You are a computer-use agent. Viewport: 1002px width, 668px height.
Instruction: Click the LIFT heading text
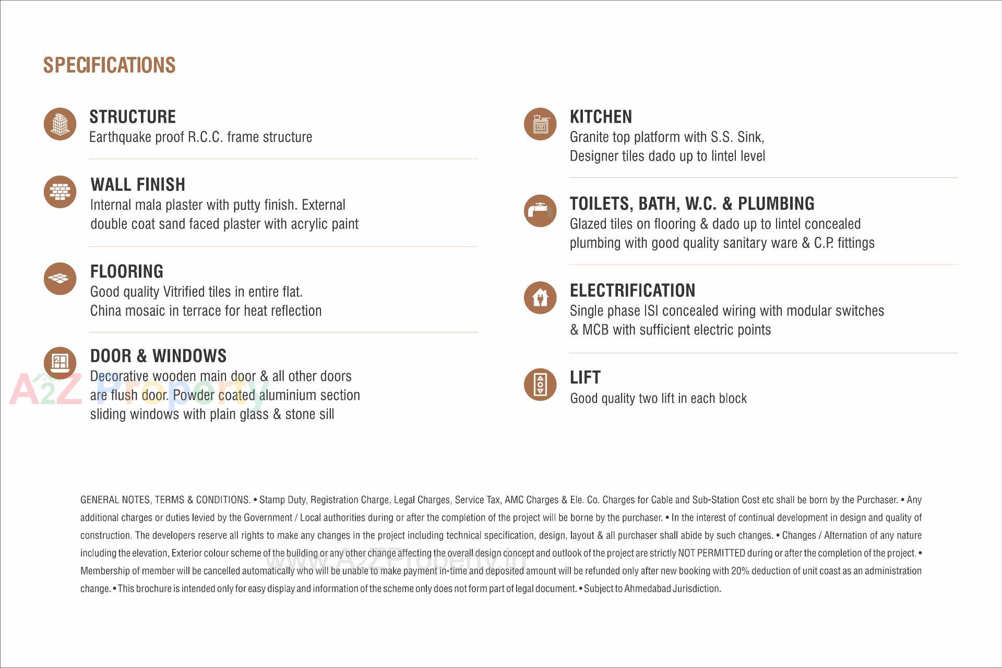pos(585,377)
